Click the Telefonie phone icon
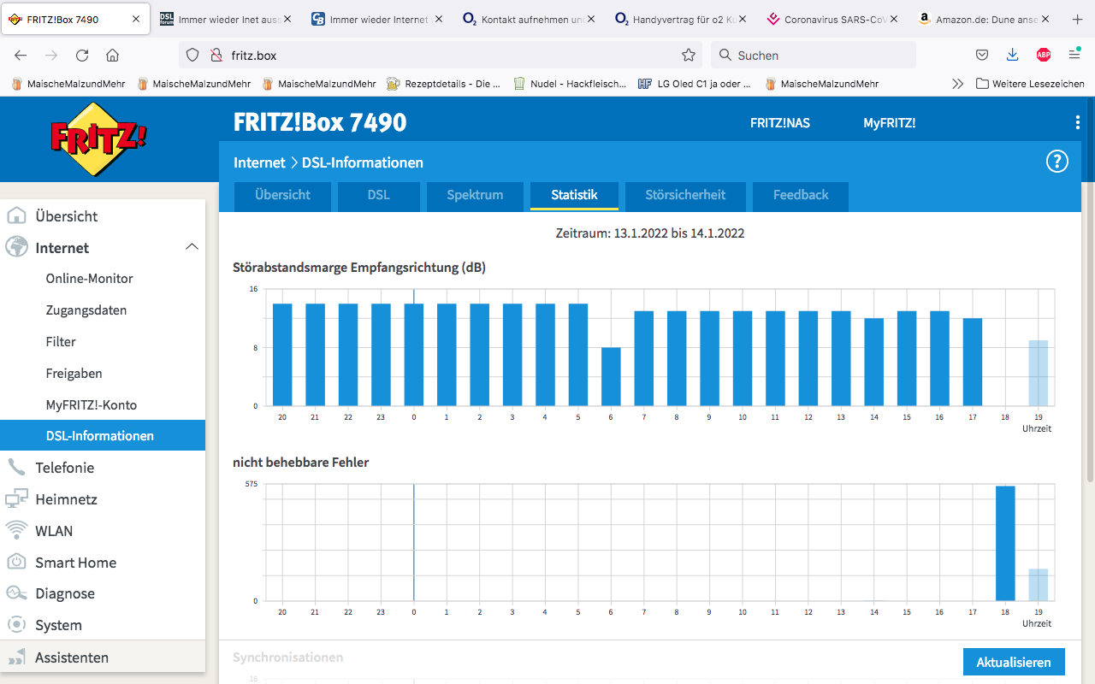Screen dimensions: 1095x684 (16, 468)
